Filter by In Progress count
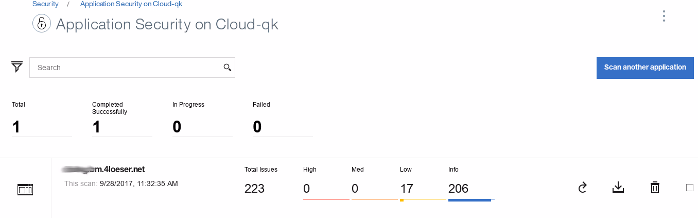This screenshot has height=218, width=698. tap(177, 127)
